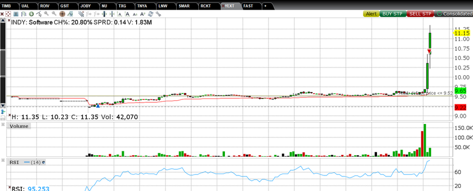
Task: Click the green dollar sign icon
Action: pos(31,14)
